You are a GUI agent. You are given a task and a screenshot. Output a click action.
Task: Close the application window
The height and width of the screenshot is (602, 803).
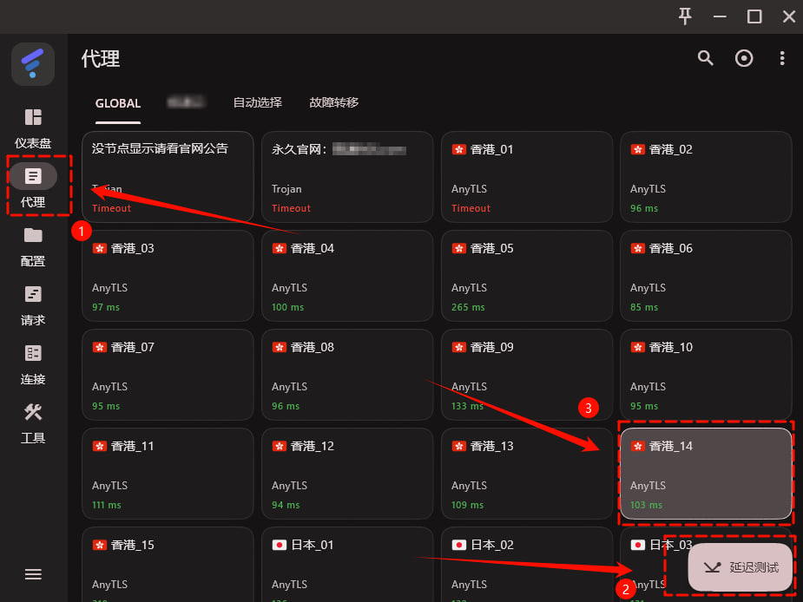pos(788,16)
